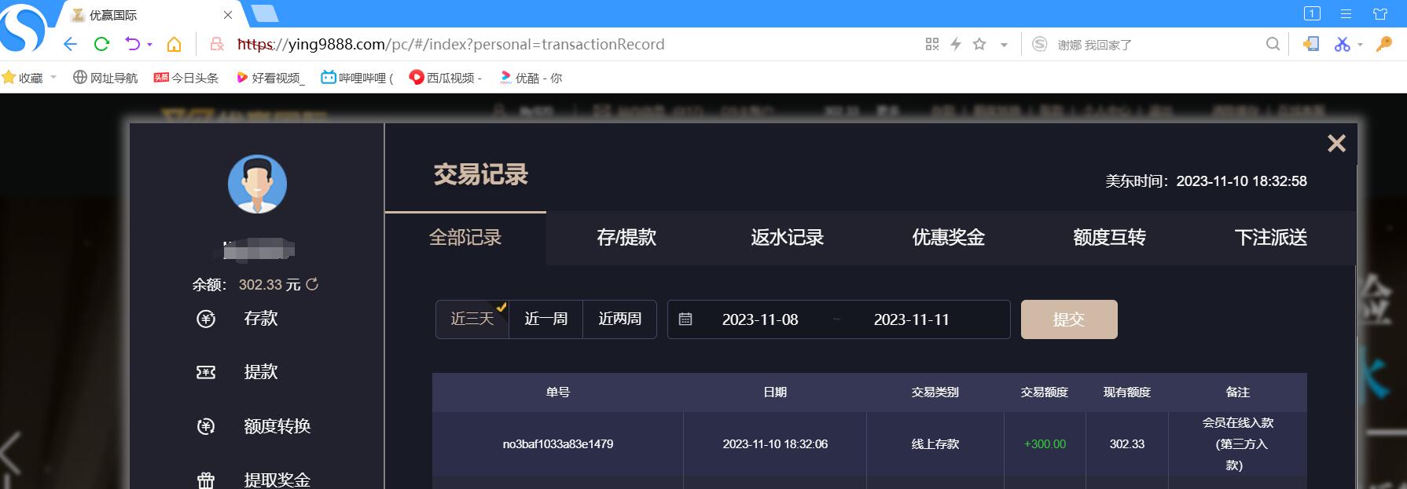
Task: Reload the page with refresh icon
Action: point(101,44)
